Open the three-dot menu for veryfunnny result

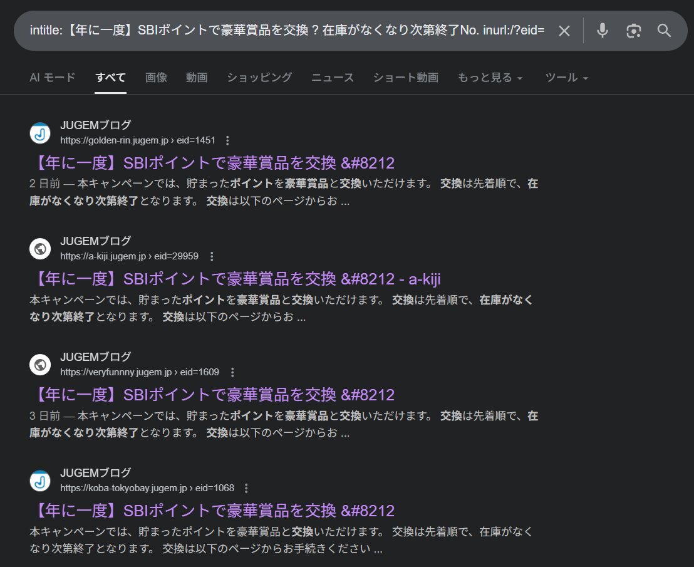(232, 372)
